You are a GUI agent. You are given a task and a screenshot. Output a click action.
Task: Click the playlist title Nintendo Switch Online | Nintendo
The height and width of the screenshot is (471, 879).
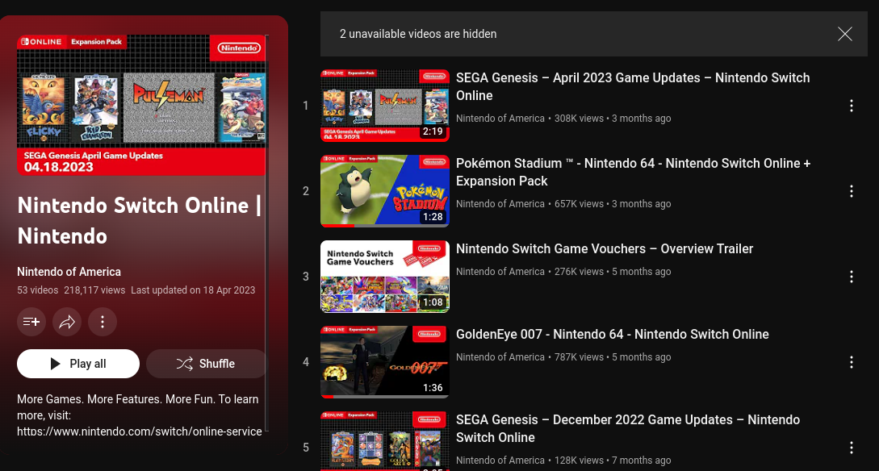pyautogui.click(x=140, y=221)
